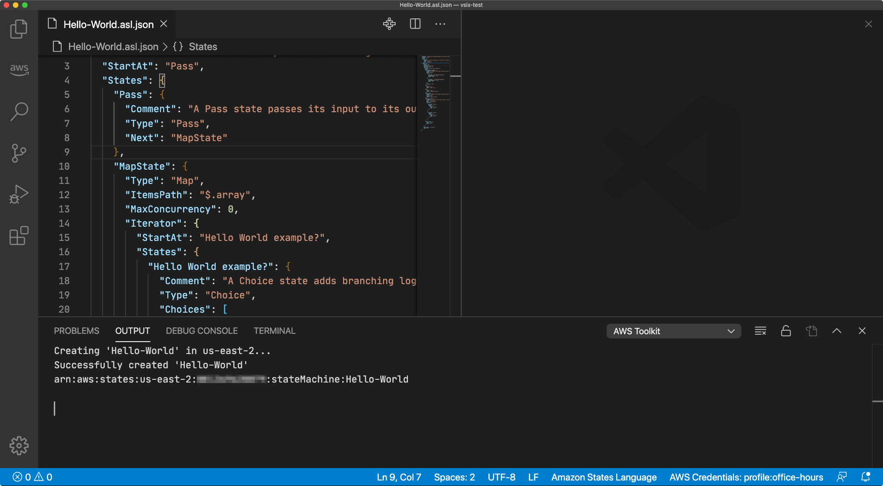Screen dimensions: 883x486
Task: Open the AWS Toolkit sidebar panel
Action: [x=19, y=69]
